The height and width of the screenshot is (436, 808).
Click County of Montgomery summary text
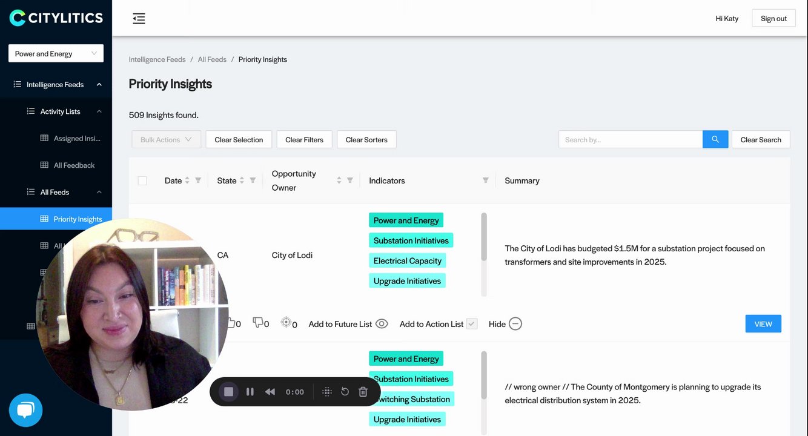pos(632,394)
